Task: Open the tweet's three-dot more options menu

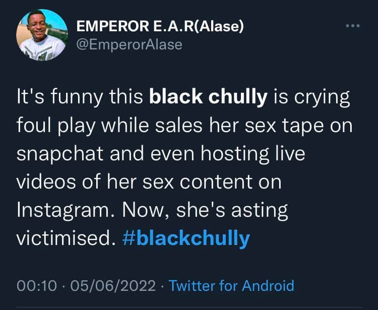Action: [x=353, y=27]
